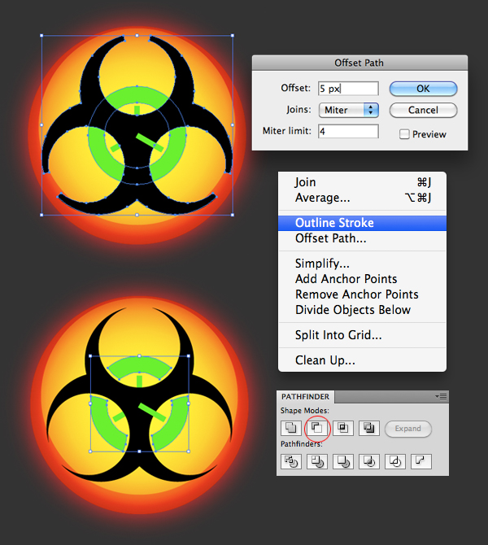
Task: Cancel the Offset Path dialog
Action: tap(423, 110)
